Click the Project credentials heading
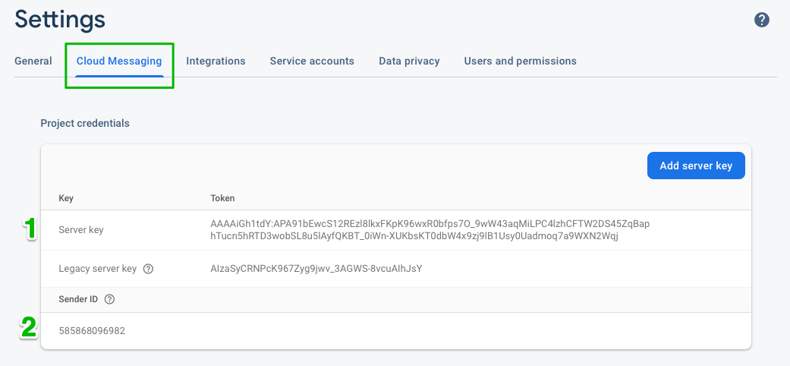This screenshot has height=366, width=790. tap(85, 123)
